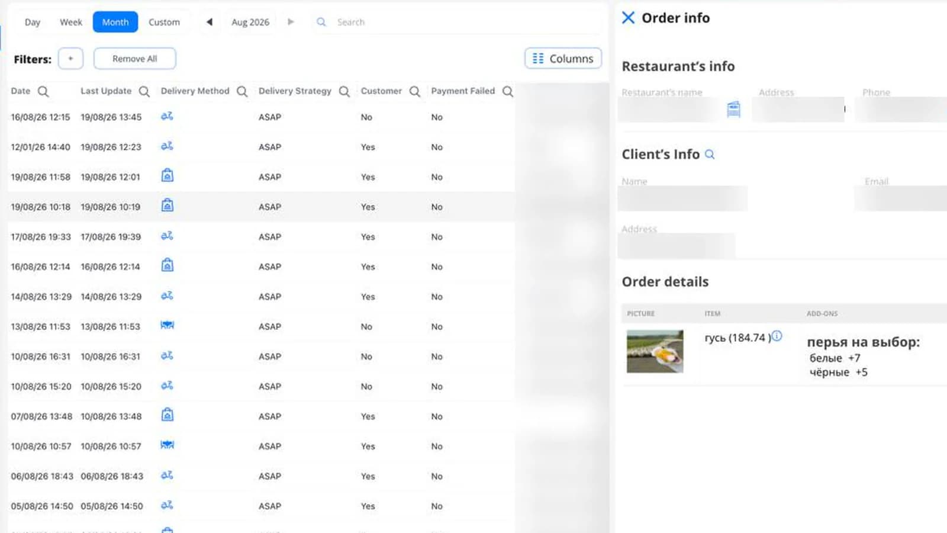
Task: Select order dated 14/08/26 13:29
Action: pos(261,297)
